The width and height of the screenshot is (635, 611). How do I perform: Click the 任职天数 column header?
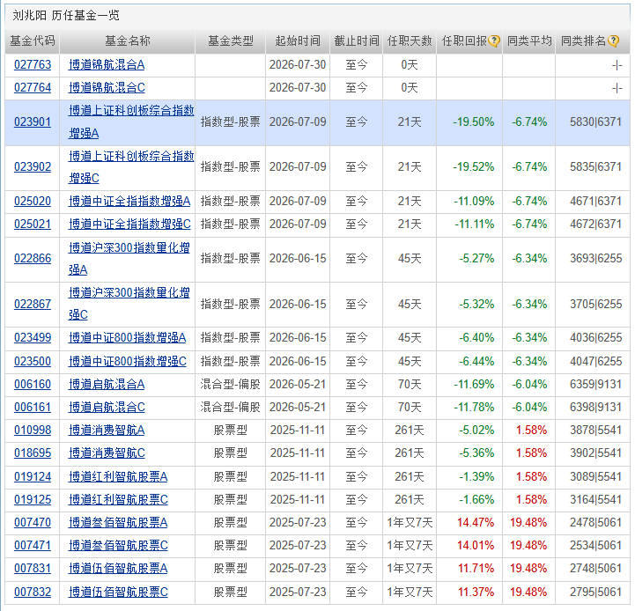(x=410, y=40)
